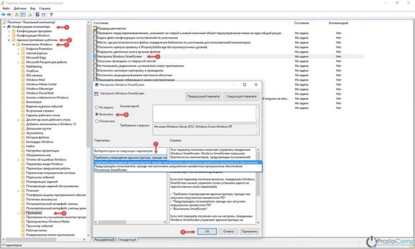Switch to the Стандартный tab
Image resolution: width=415 pixels, height=249 pixels.
coord(127,240)
